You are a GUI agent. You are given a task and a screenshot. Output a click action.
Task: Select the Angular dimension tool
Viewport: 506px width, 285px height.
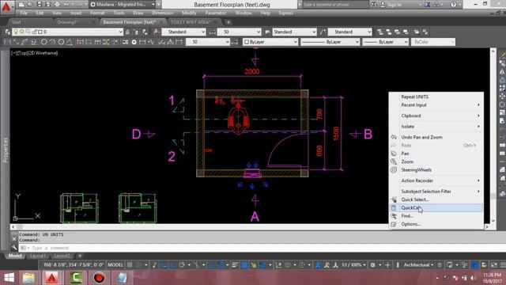pos(69,42)
